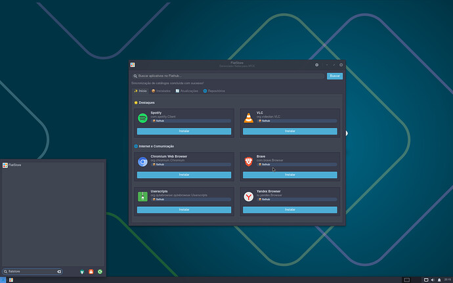Viewport: 453px width, 283px height.
Task: Open the display tray icon
Action: tap(426, 280)
